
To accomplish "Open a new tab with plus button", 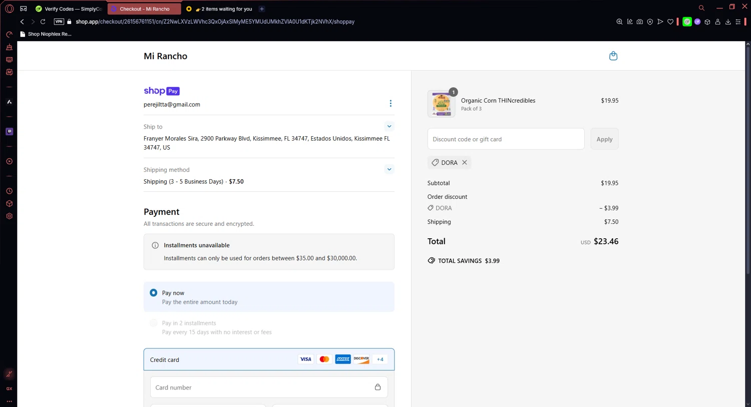I will 262,9.
